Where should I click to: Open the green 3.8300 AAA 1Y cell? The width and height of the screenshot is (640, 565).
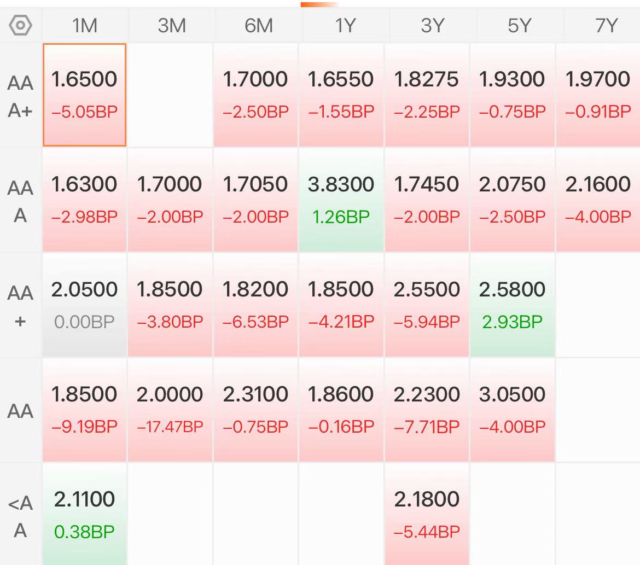[341, 200]
